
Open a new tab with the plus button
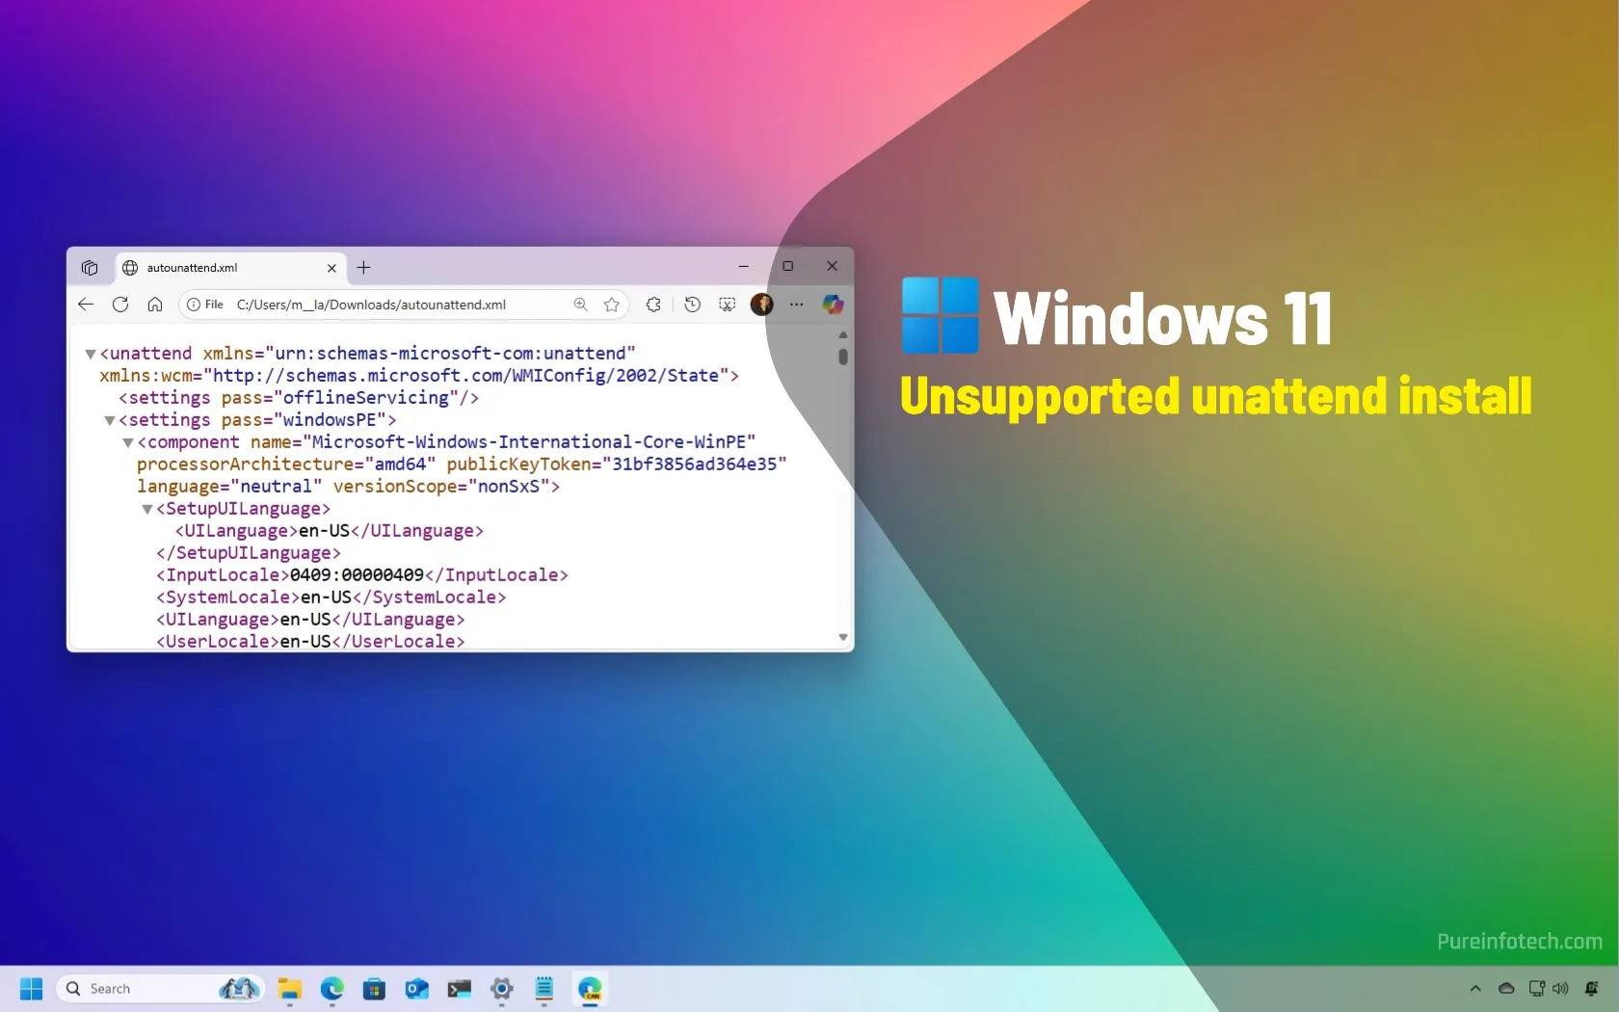point(363,268)
